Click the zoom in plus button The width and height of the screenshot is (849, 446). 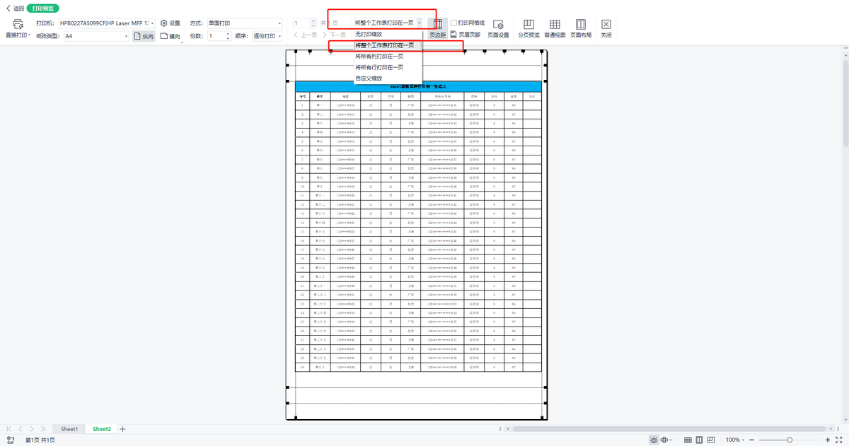point(828,440)
